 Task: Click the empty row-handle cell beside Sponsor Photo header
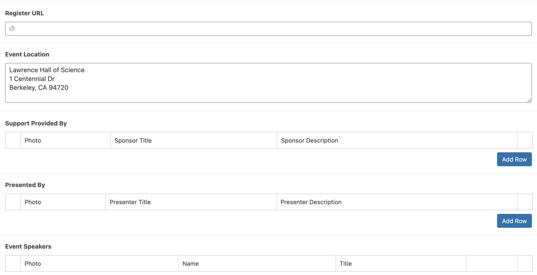(x=13, y=140)
